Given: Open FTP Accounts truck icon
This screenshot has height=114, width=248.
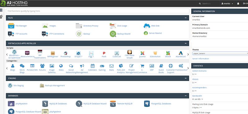Looking at the screenshot, I should coord(11,34).
